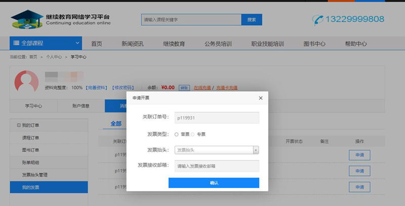
Task: Click the graduation cap site logo
Action: click(26, 19)
